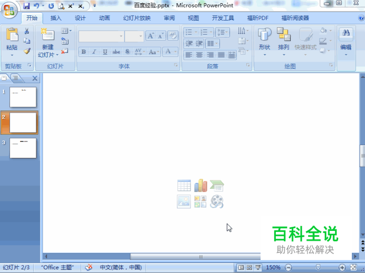Open the line spacing dropdown
The width and height of the screenshot is (365, 273).
pos(223,32)
